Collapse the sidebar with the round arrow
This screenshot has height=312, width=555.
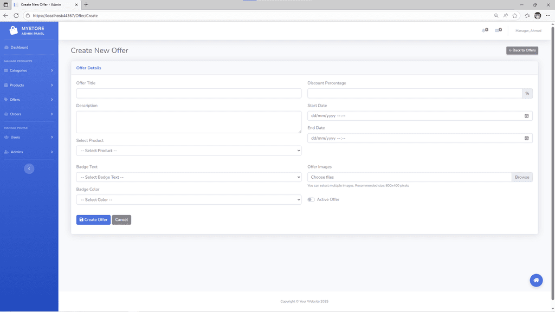point(29,169)
